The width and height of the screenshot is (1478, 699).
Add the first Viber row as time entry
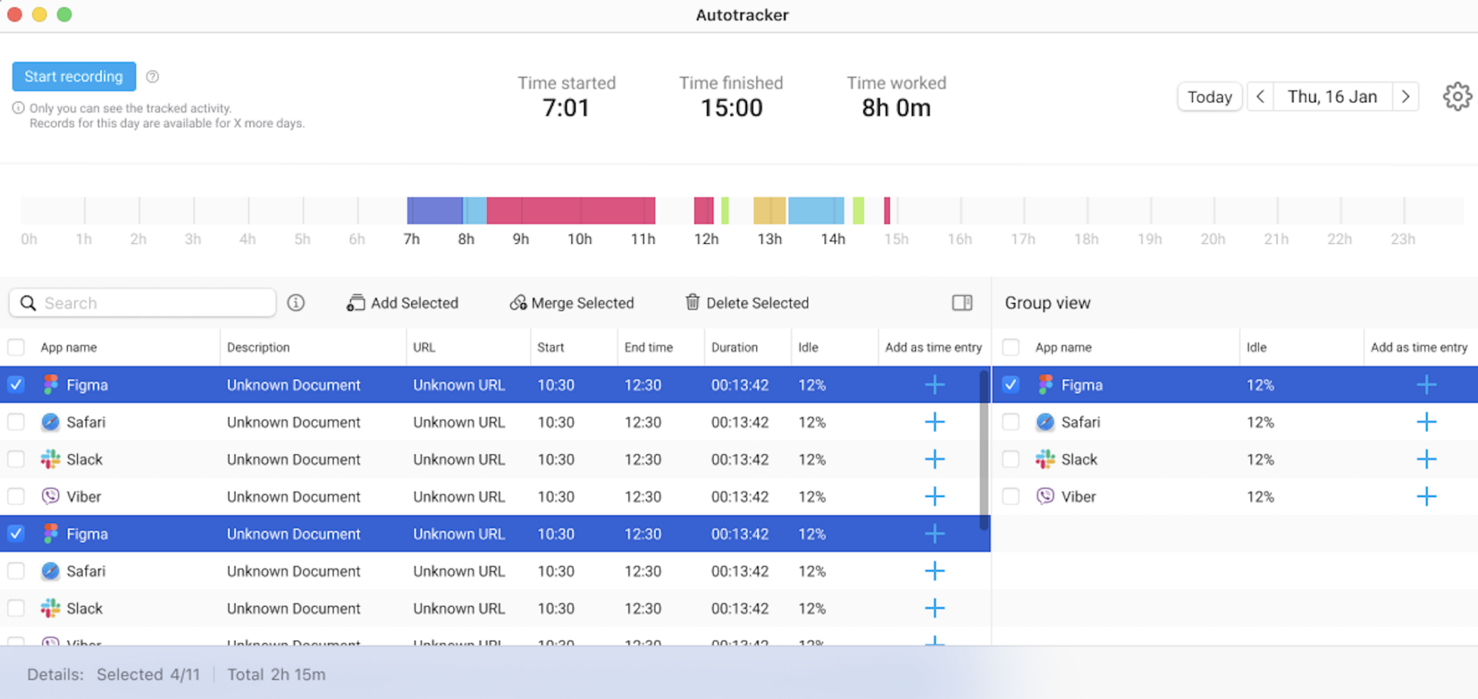(x=935, y=496)
